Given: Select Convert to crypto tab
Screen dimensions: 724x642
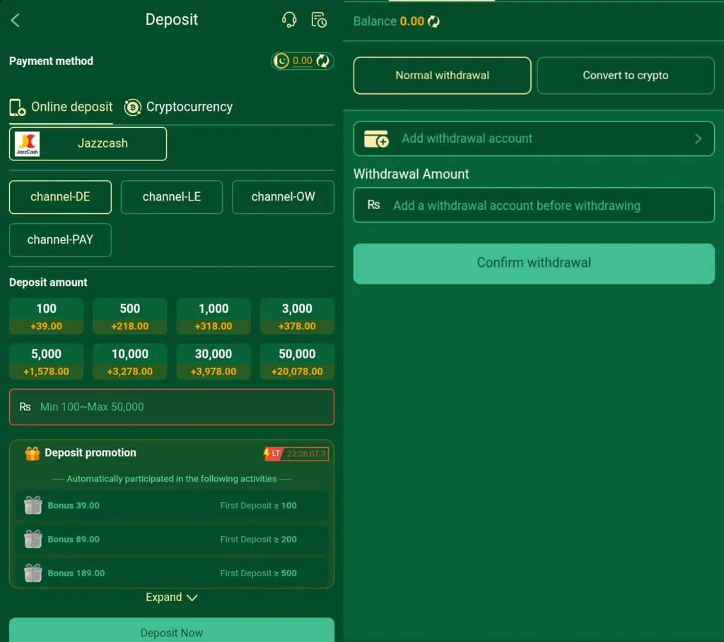Looking at the screenshot, I should pyautogui.click(x=625, y=76).
